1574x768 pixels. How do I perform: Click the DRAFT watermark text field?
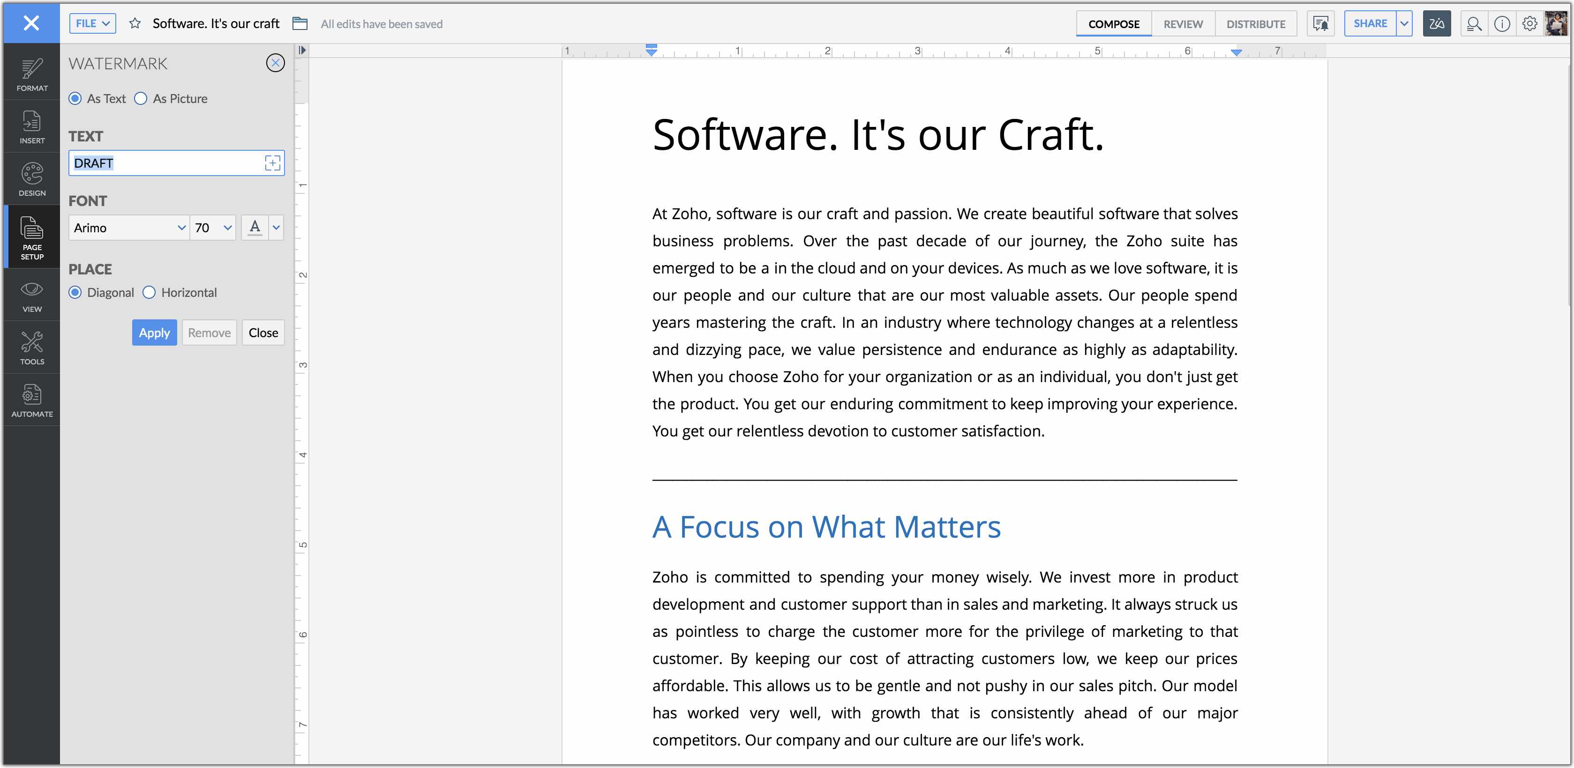(177, 163)
